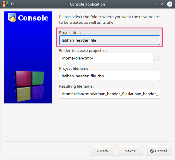Maximize the Console application dialog

coord(163,4)
